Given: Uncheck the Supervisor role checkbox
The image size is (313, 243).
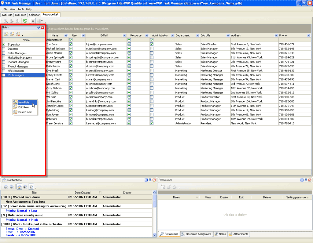Looking at the screenshot, I should [4, 45].
